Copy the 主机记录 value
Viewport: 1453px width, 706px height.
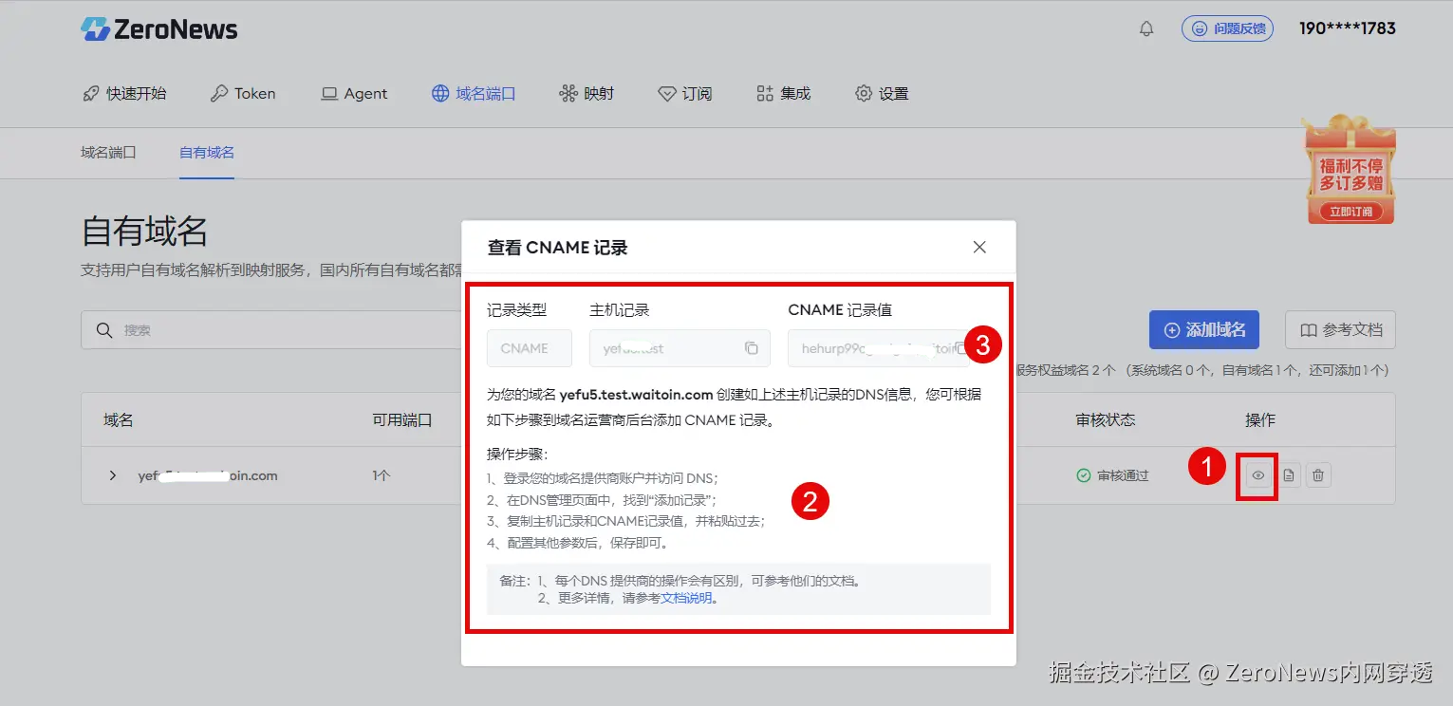(752, 348)
